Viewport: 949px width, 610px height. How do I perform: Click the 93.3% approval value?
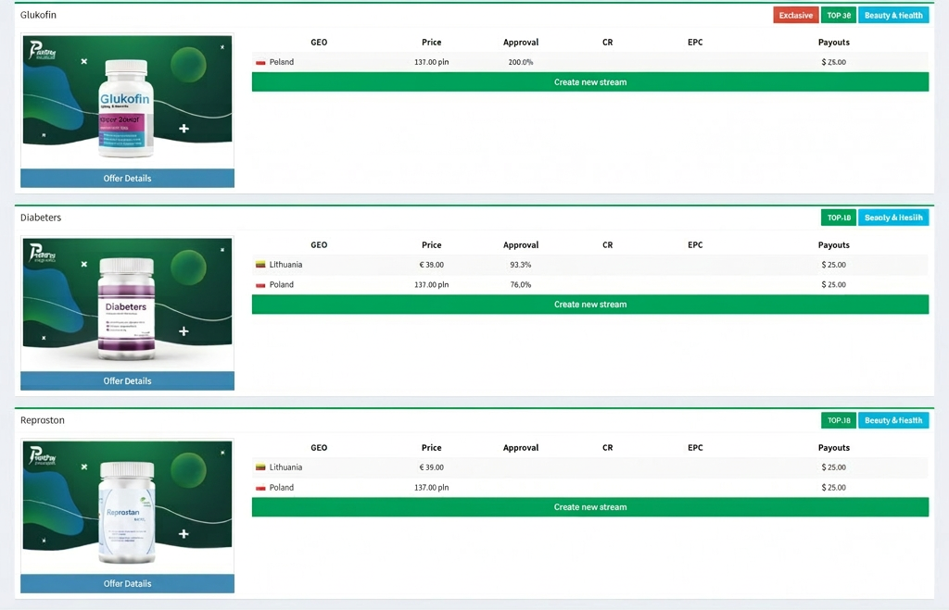pos(521,265)
